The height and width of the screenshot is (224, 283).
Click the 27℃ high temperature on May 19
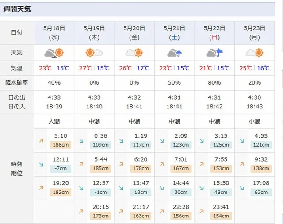[85, 68]
